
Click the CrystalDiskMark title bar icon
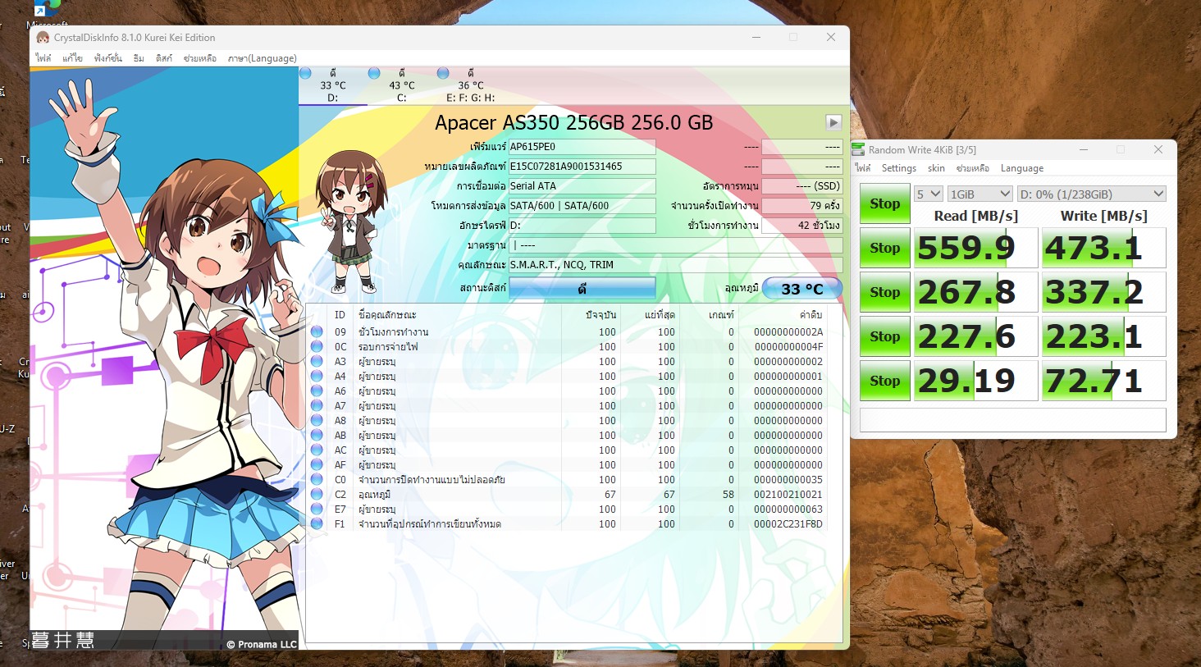tap(859, 149)
